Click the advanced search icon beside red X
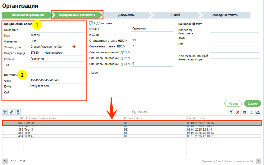Image resolution: width=264 pixels, height=165 pixels. 244,112
